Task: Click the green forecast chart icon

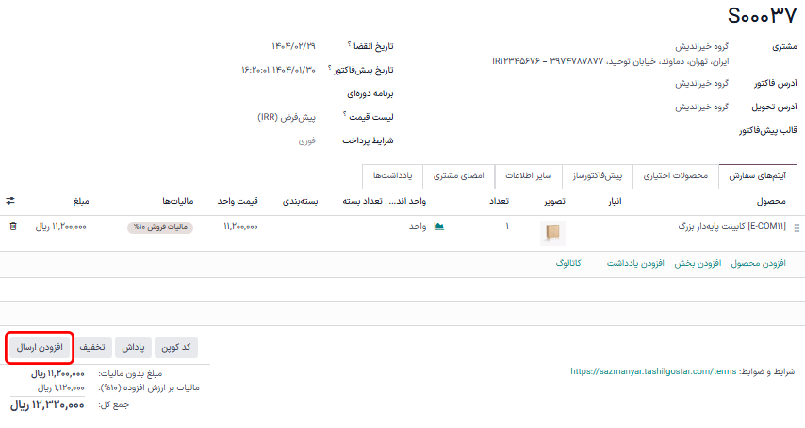Action: 438,227
